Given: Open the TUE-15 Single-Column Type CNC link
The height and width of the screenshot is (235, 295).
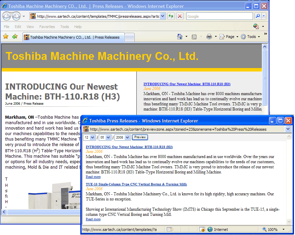Looking at the screenshot, I should 136,184.
